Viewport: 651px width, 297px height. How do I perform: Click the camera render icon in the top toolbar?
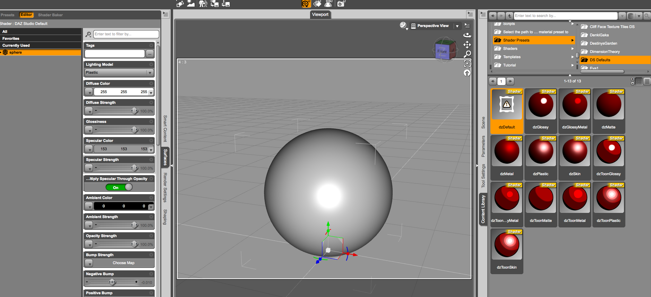341,3
